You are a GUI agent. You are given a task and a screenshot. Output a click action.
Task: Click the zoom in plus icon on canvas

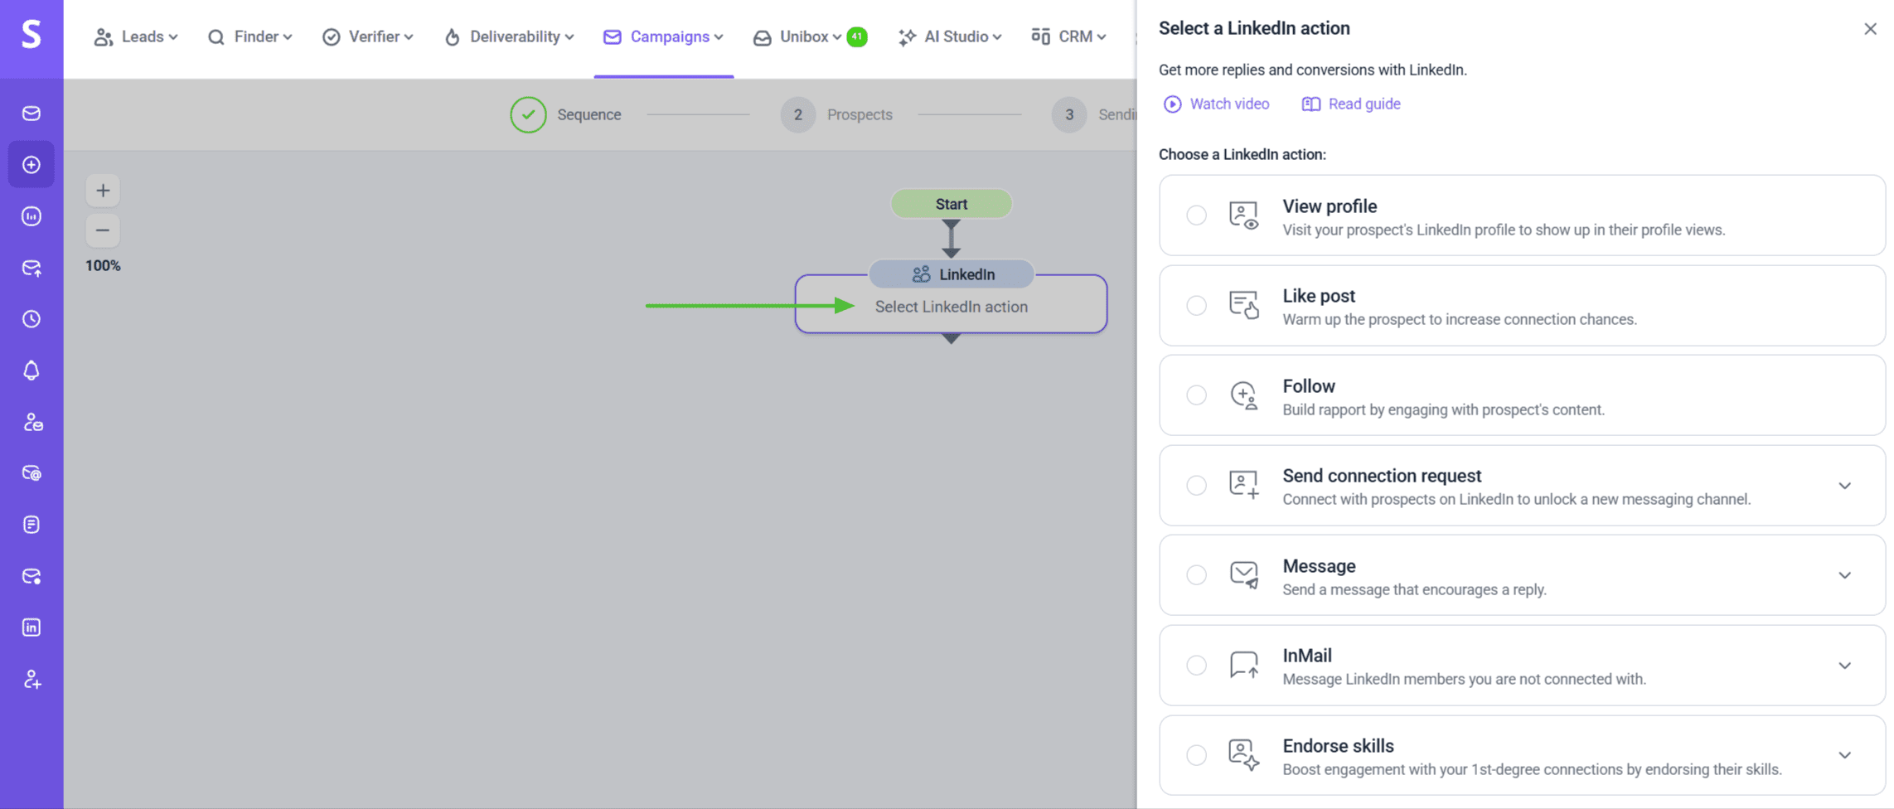point(103,191)
